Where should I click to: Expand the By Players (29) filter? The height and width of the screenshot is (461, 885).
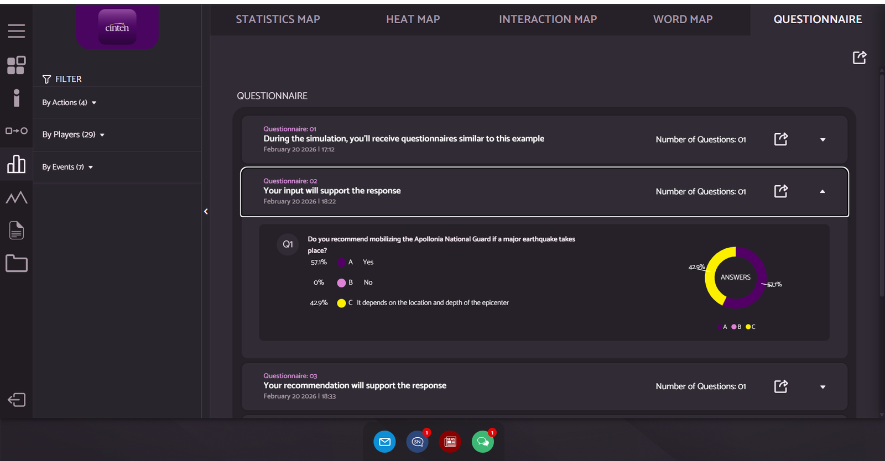click(x=74, y=135)
